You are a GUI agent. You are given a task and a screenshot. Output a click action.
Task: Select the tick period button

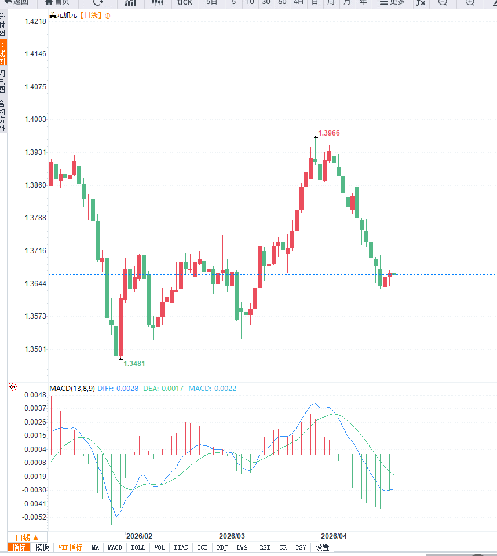(x=184, y=2)
